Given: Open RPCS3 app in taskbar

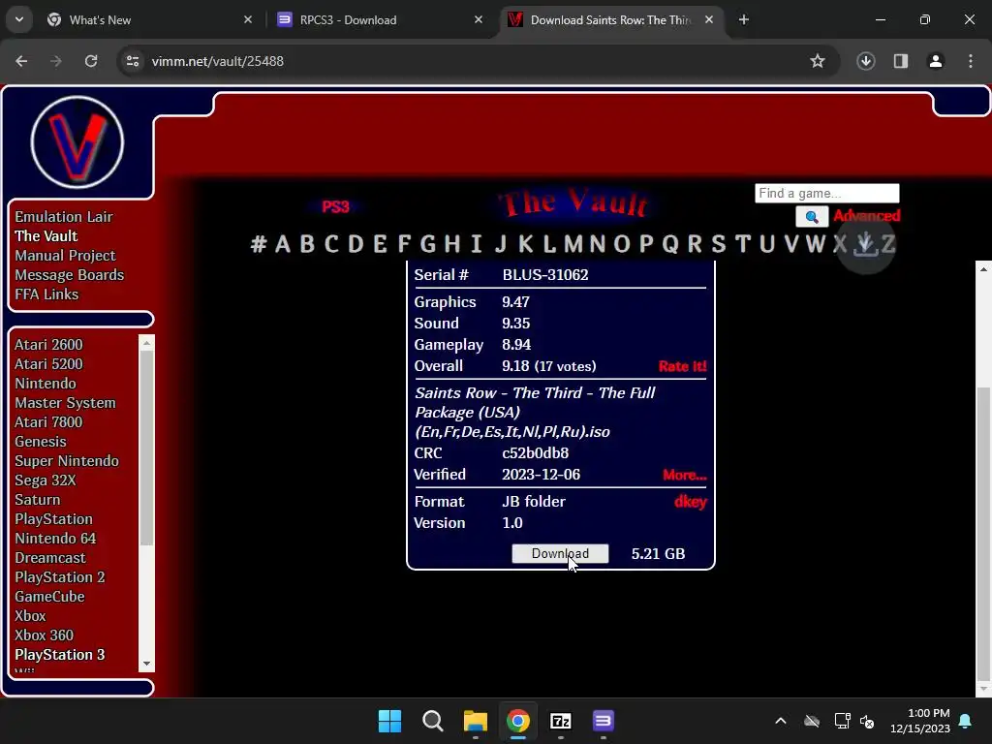Looking at the screenshot, I should point(604,721).
